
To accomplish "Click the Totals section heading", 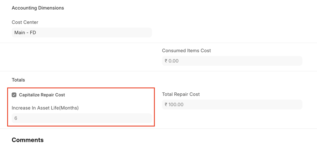I will pyautogui.click(x=18, y=80).
